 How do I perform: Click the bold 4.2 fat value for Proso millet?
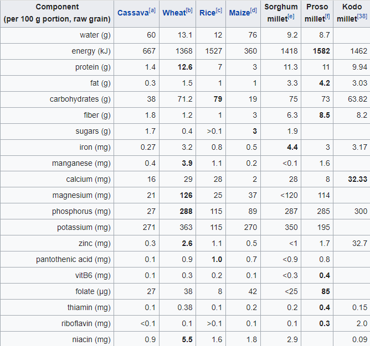click(x=325, y=83)
